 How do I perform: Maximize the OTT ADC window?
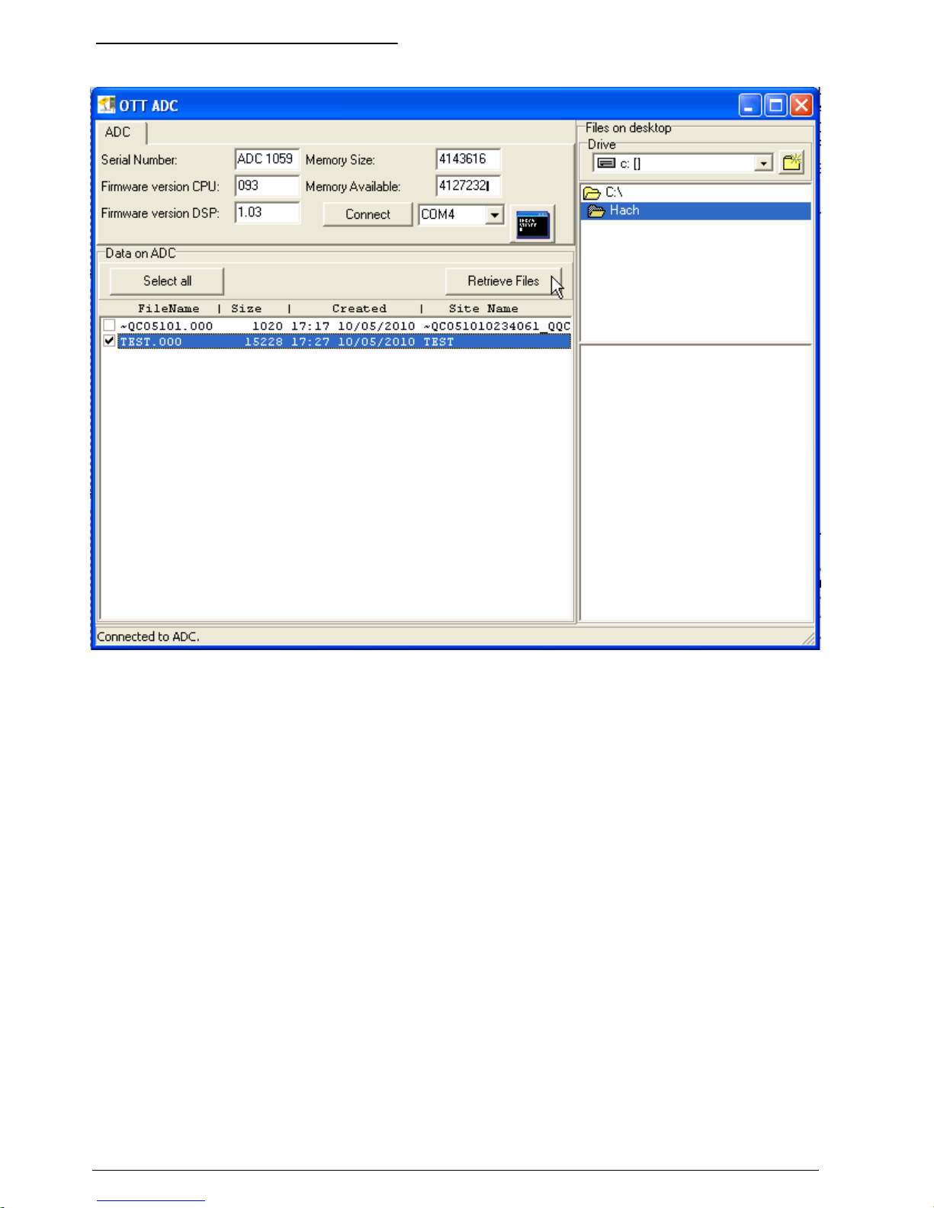point(775,105)
